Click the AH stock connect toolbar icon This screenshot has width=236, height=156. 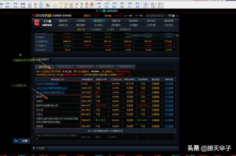tap(23, 5)
